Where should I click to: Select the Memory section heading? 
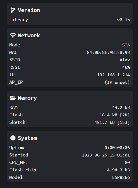point(27,98)
